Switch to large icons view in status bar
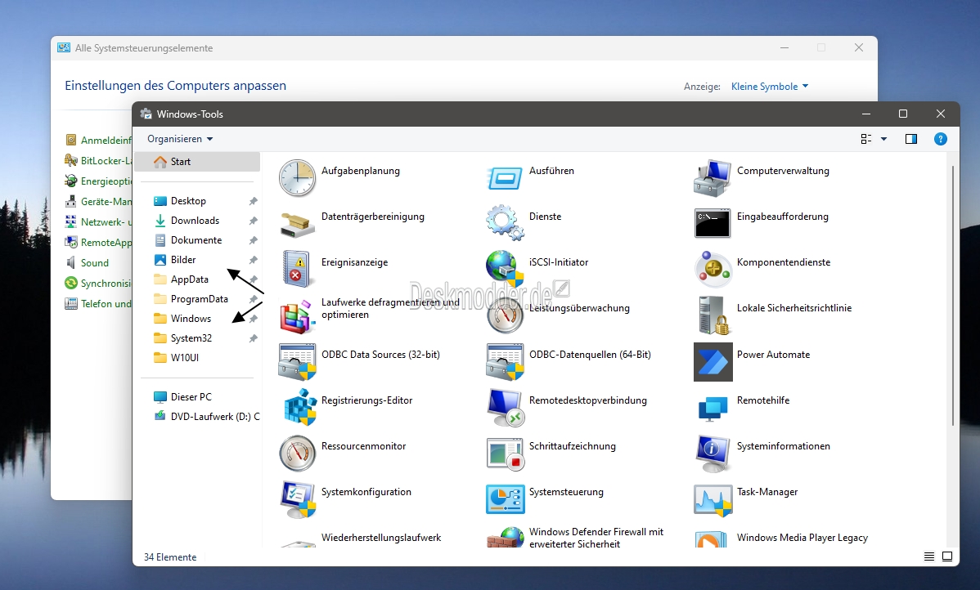This screenshot has width=980, height=590. (x=947, y=556)
